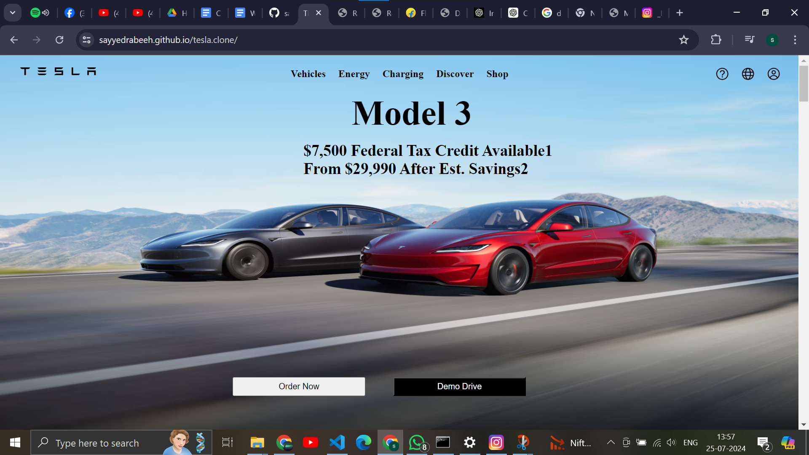Expand the tab search dropdown
The width and height of the screenshot is (809, 455).
(x=13, y=13)
